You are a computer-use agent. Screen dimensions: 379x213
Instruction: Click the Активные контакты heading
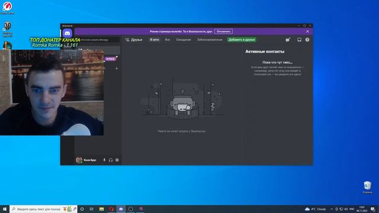(x=265, y=51)
